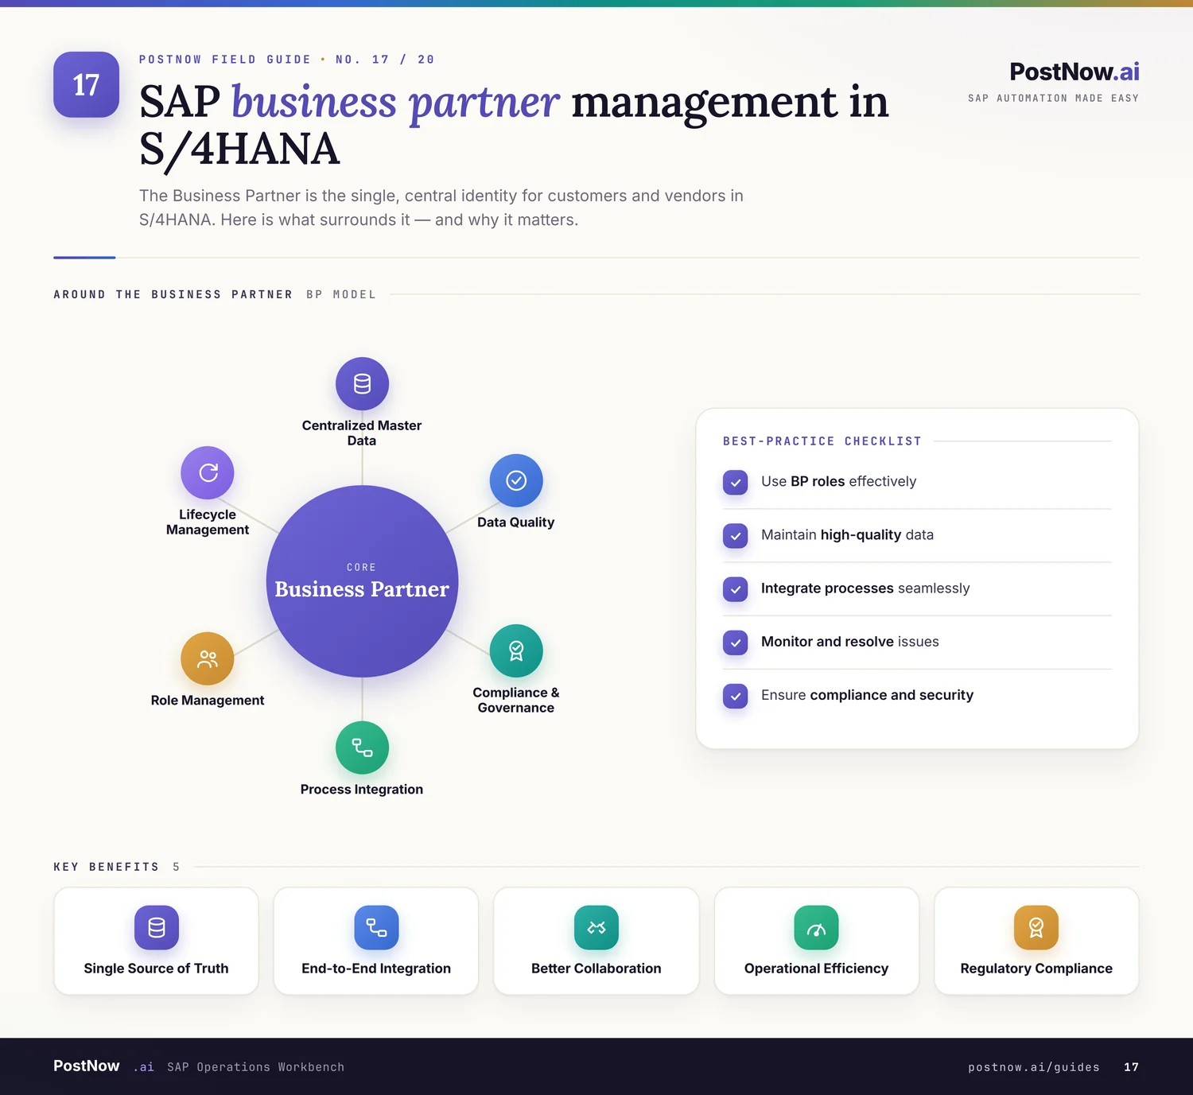This screenshot has width=1193, height=1095.
Task: Click the footer page number 17
Action: [1131, 1067]
